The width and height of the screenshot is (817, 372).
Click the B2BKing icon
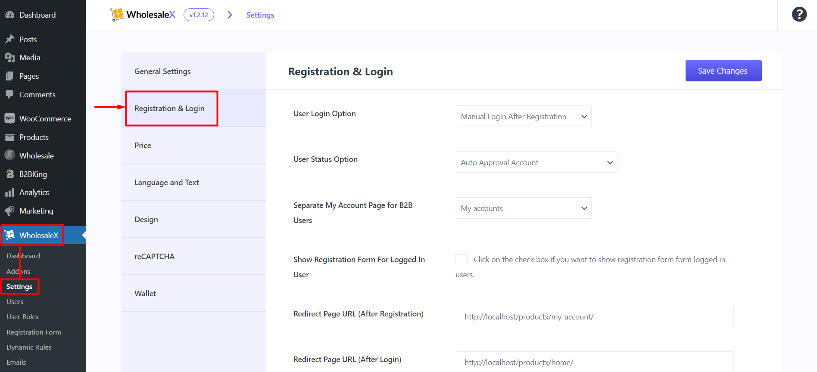[10, 174]
